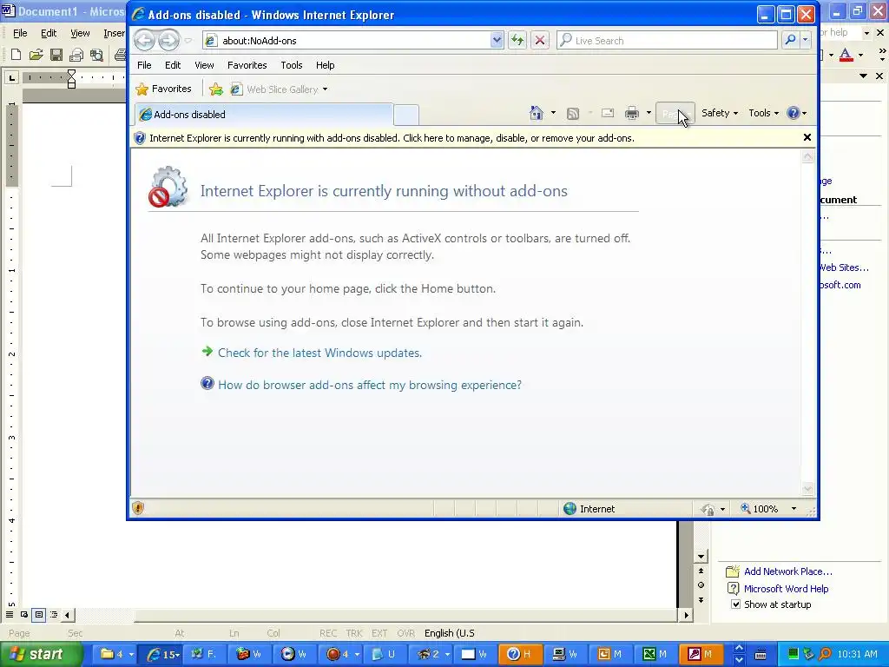Click the 'Add Network Place...' link in Word
This screenshot has width=889, height=667.
(x=788, y=571)
